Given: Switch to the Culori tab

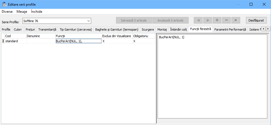Looking at the screenshot, I should [x=18, y=29].
